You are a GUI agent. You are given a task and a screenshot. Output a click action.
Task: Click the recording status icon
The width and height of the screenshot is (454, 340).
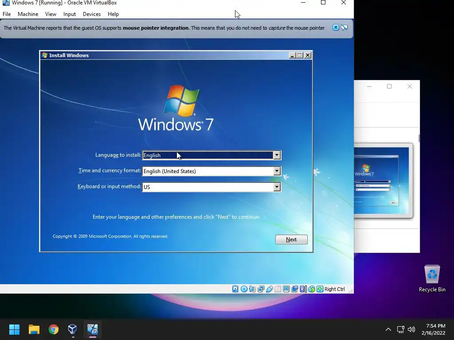[x=294, y=289]
